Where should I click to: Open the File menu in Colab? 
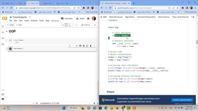click(x=11, y=21)
